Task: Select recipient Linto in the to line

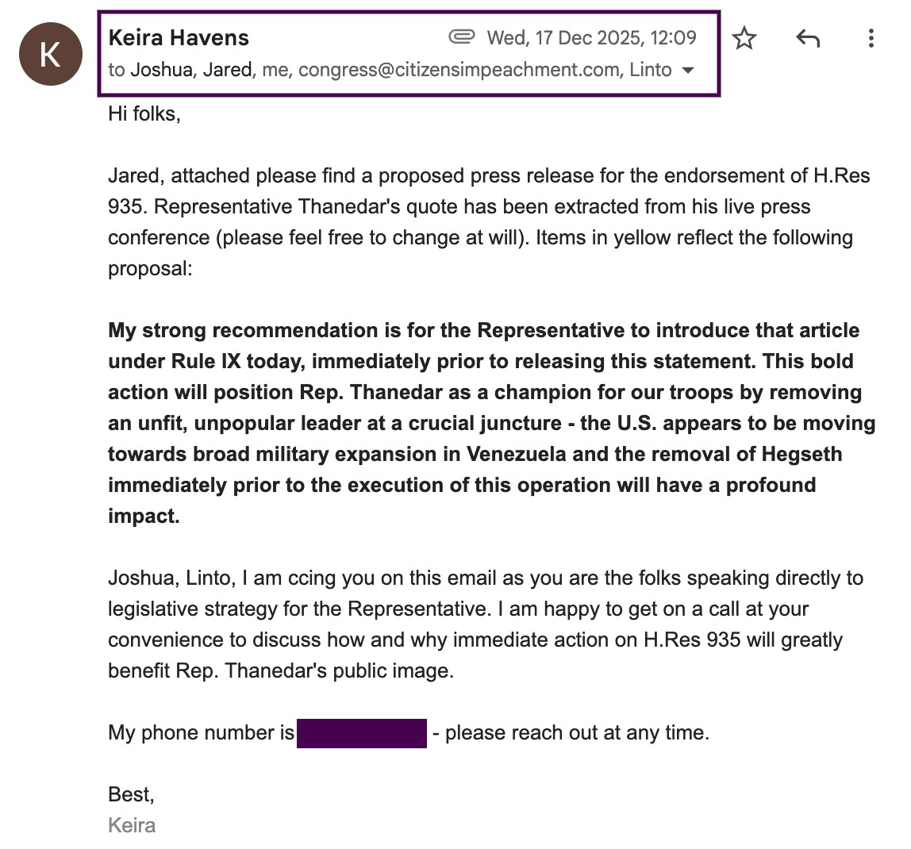Action: pos(651,70)
